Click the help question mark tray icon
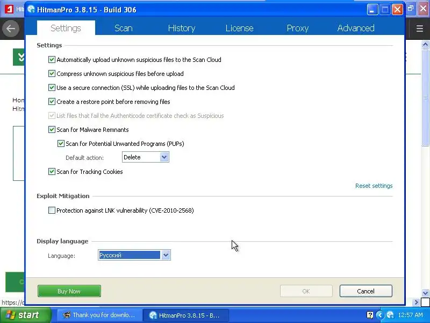This screenshot has width=430, height=323. pos(370,315)
